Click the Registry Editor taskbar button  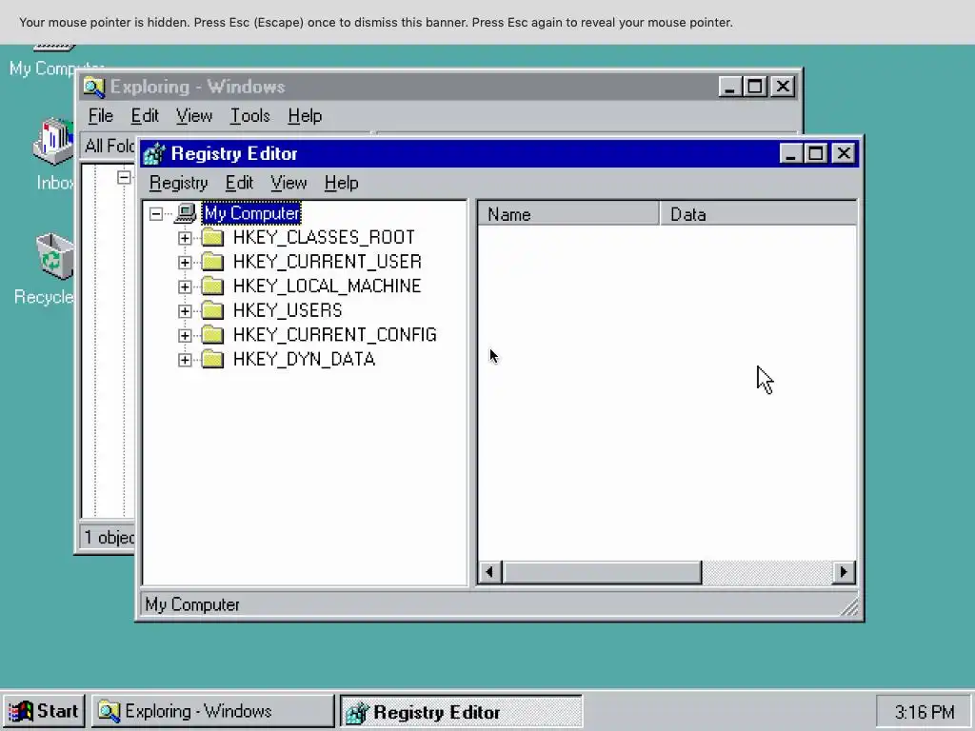click(x=461, y=711)
